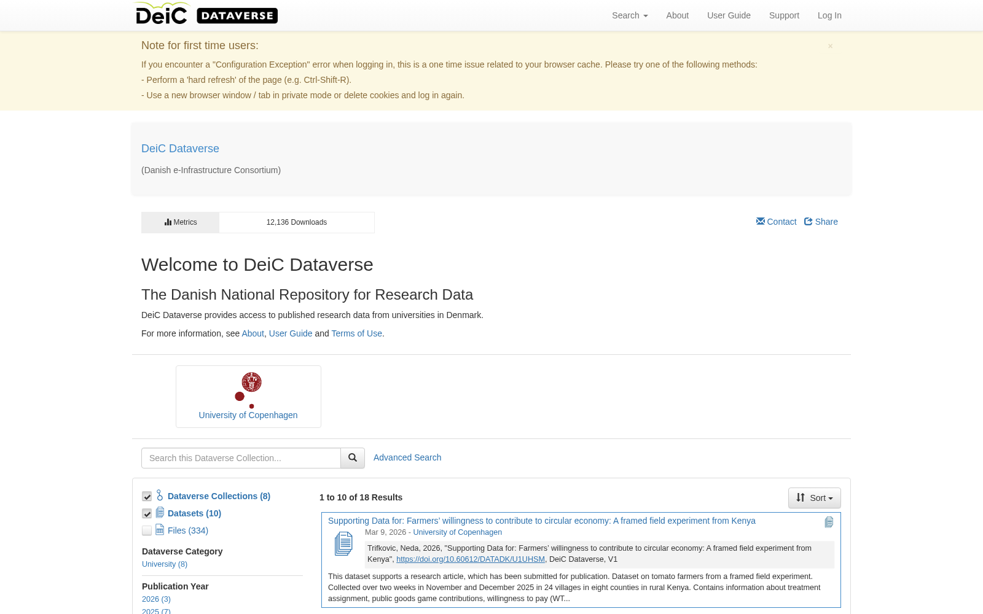This screenshot has height=614, width=983.
Task: Open the Terms of Use link
Action: pos(357,333)
